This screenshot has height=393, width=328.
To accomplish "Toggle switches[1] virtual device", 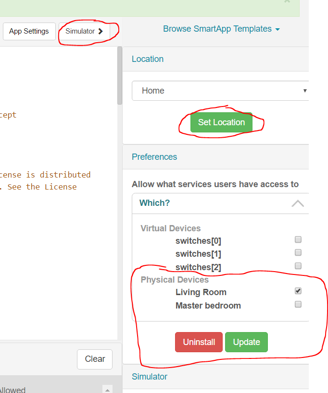I will 298,252.
